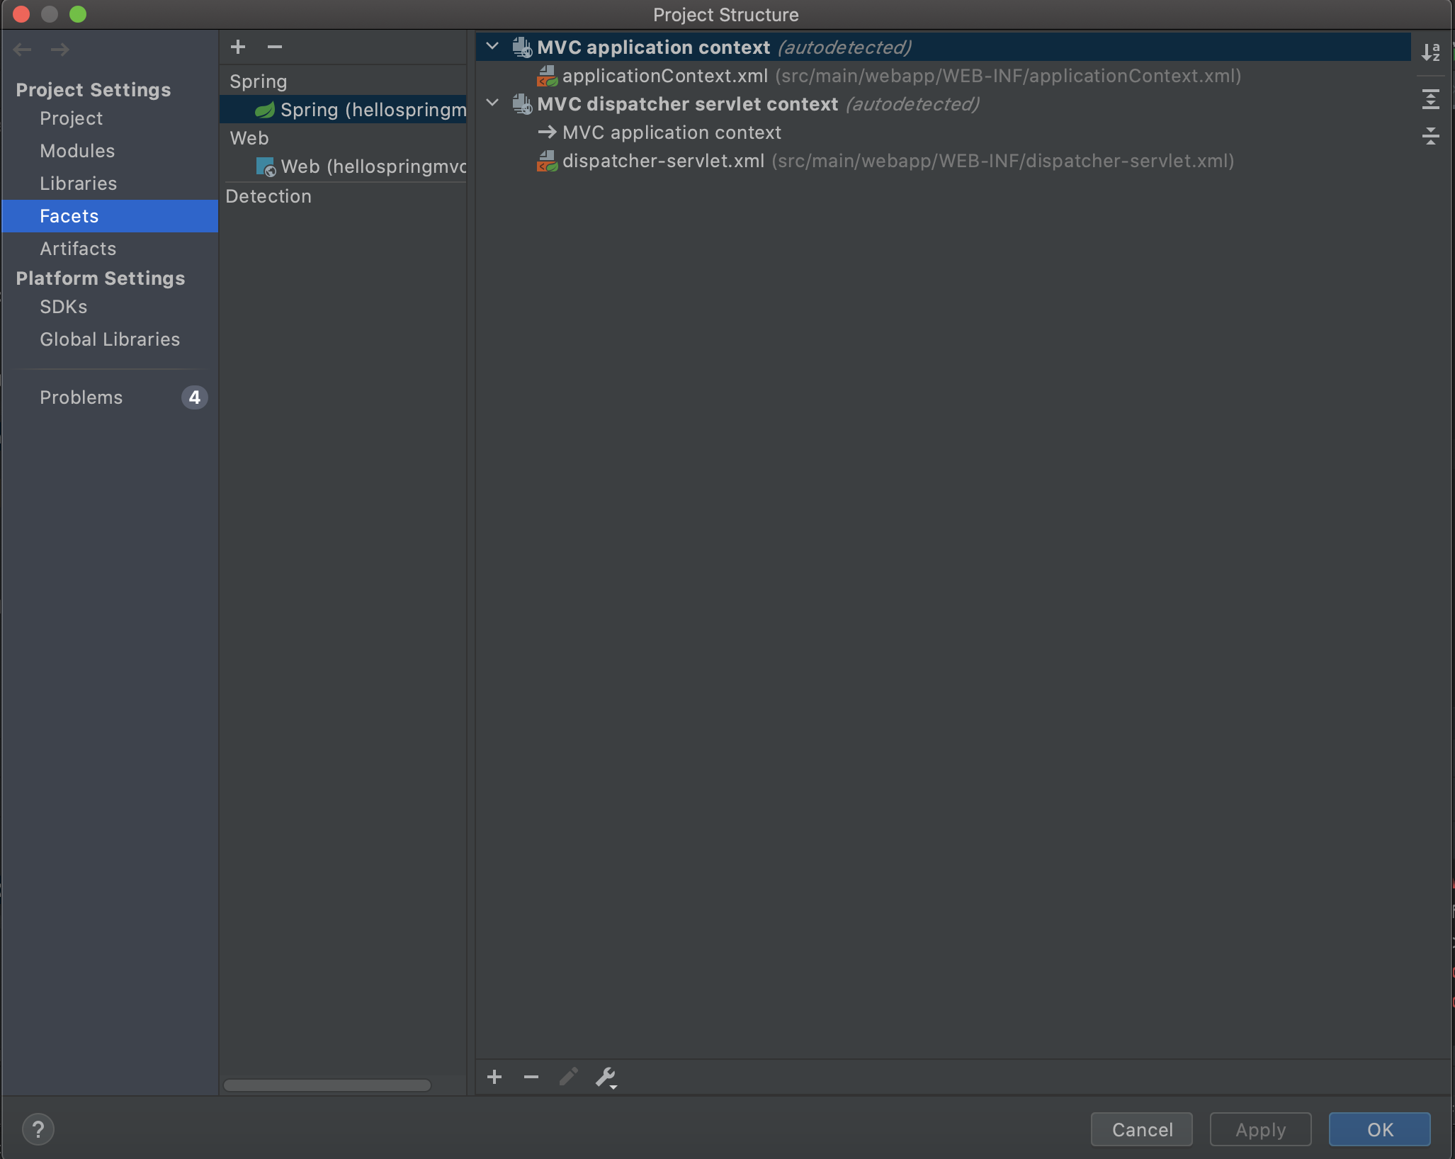Open Problems list with 4 issues
The height and width of the screenshot is (1159, 1455).
click(81, 397)
